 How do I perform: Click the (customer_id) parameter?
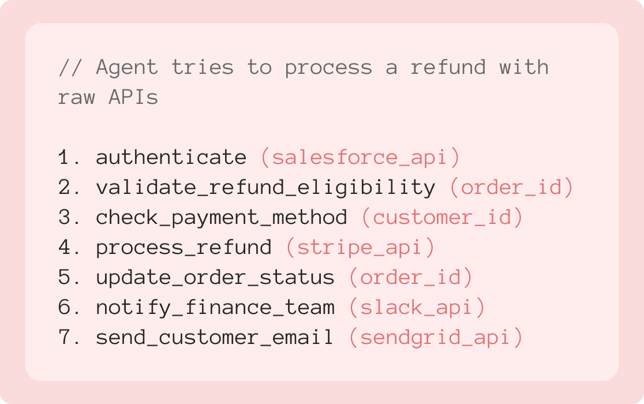pos(442,218)
